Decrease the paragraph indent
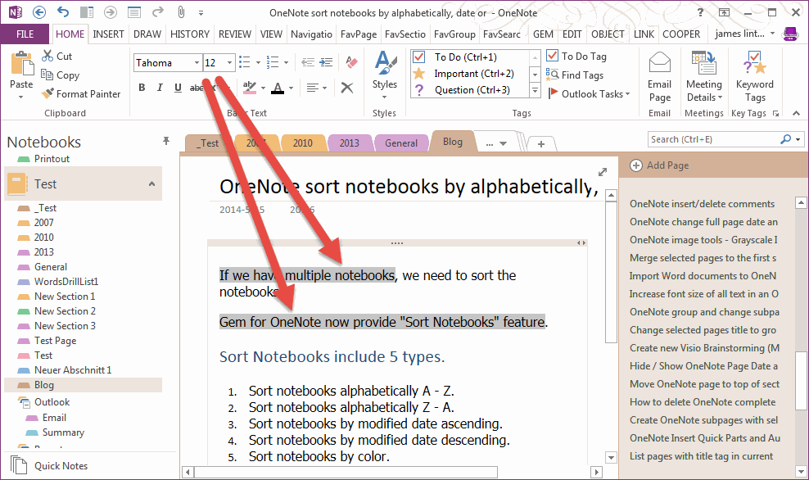809x480 pixels. (x=308, y=62)
